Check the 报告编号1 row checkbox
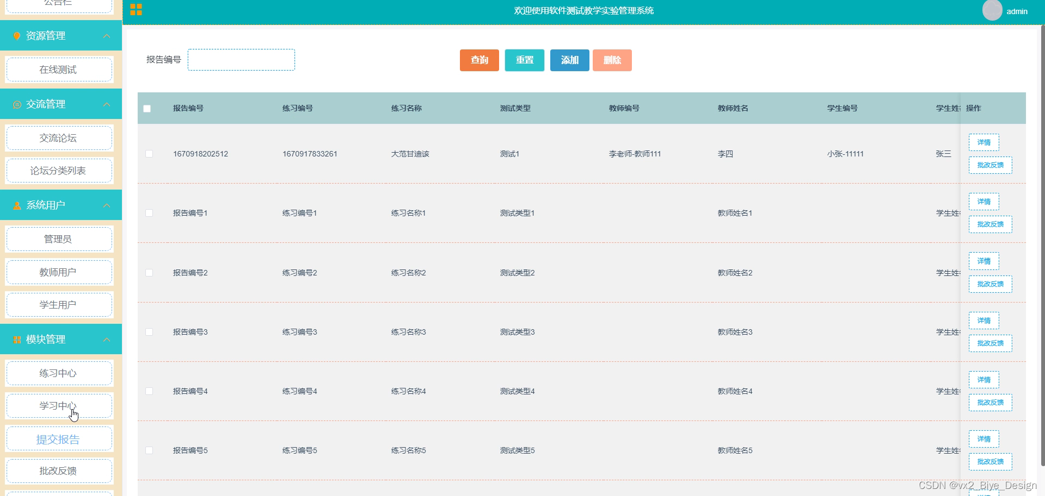Viewport: 1045px width, 496px height. pyautogui.click(x=149, y=213)
